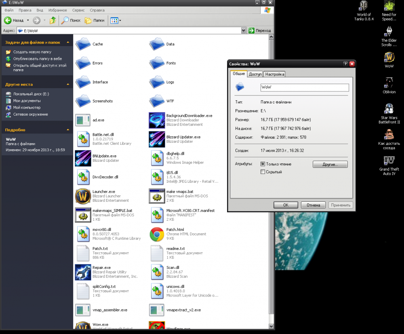Collapse 'Задачи для файлов и папок' panel
Screen dimensions: 404x334
click(68, 42)
